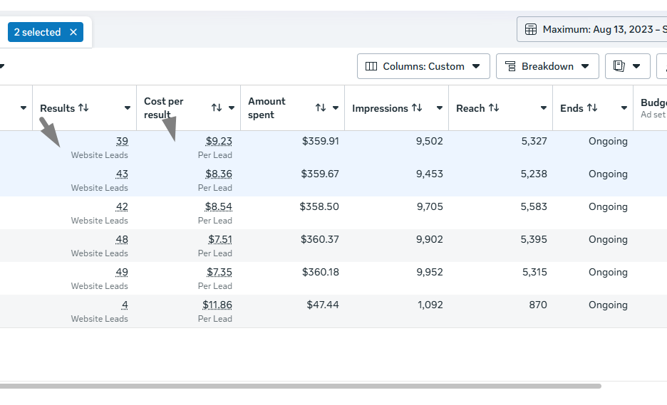Sort by Results column arrows
The image size is (667, 405).
[84, 108]
